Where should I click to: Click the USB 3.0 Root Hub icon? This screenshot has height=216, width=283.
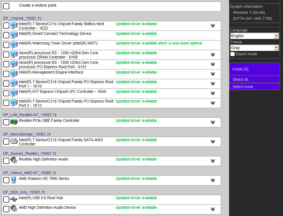(x=14, y=199)
